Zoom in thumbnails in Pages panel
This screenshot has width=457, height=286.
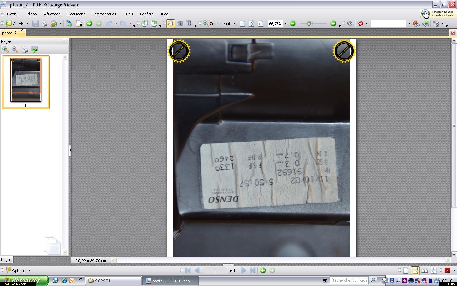click(x=6, y=50)
